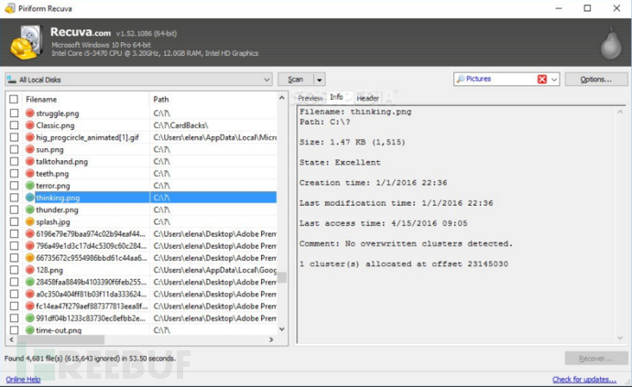The height and width of the screenshot is (387, 632).
Task: Click the red status icon for Classic.png
Action: click(30, 125)
